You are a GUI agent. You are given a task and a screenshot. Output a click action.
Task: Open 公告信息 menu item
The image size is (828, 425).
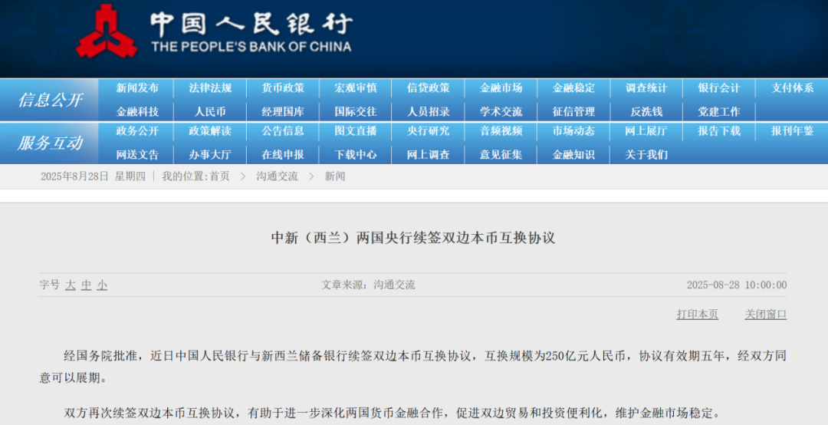pyautogui.click(x=283, y=131)
